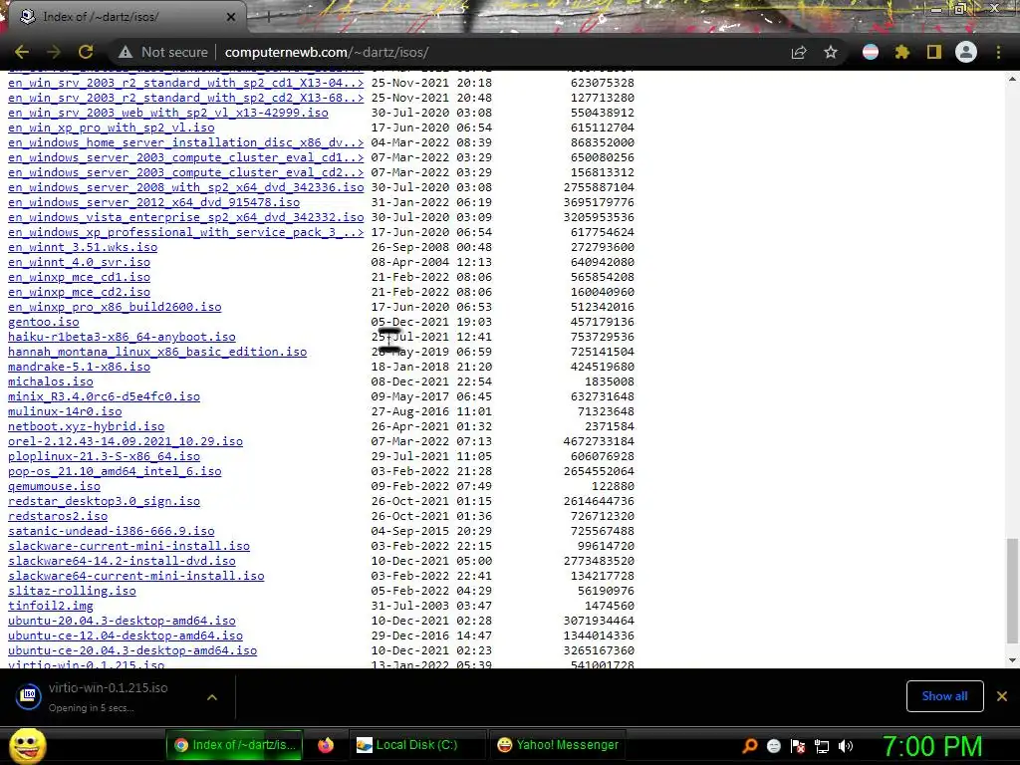
Task: Select the Index of /~dartz/isos/ tab
Action: (127, 17)
